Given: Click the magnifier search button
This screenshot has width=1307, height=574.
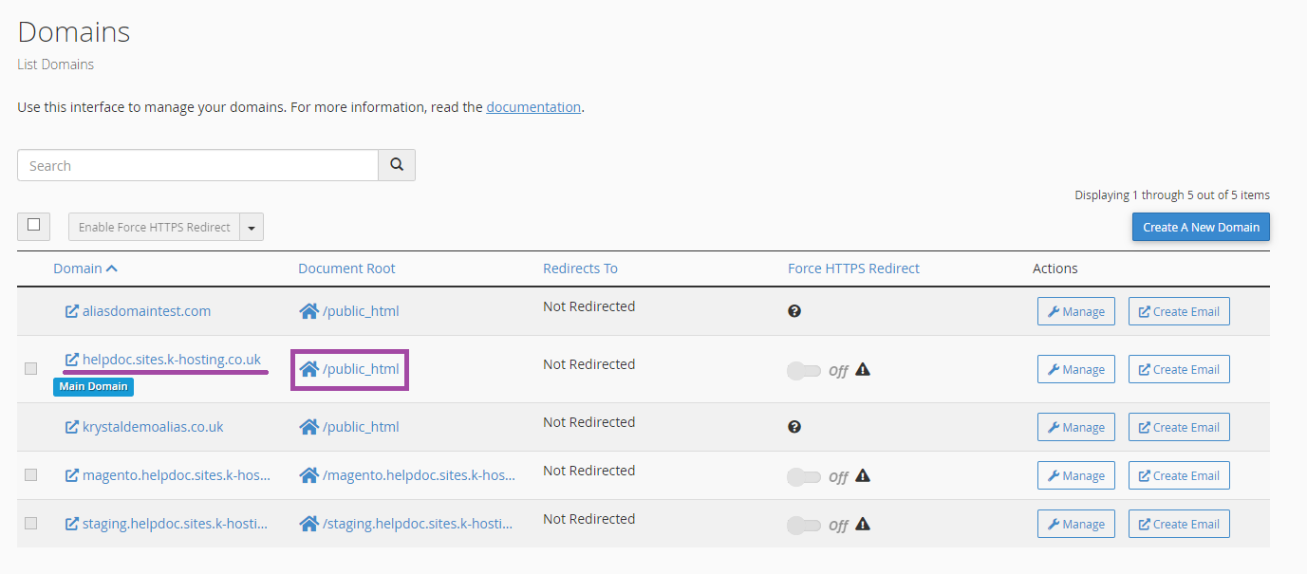Looking at the screenshot, I should point(397,165).
